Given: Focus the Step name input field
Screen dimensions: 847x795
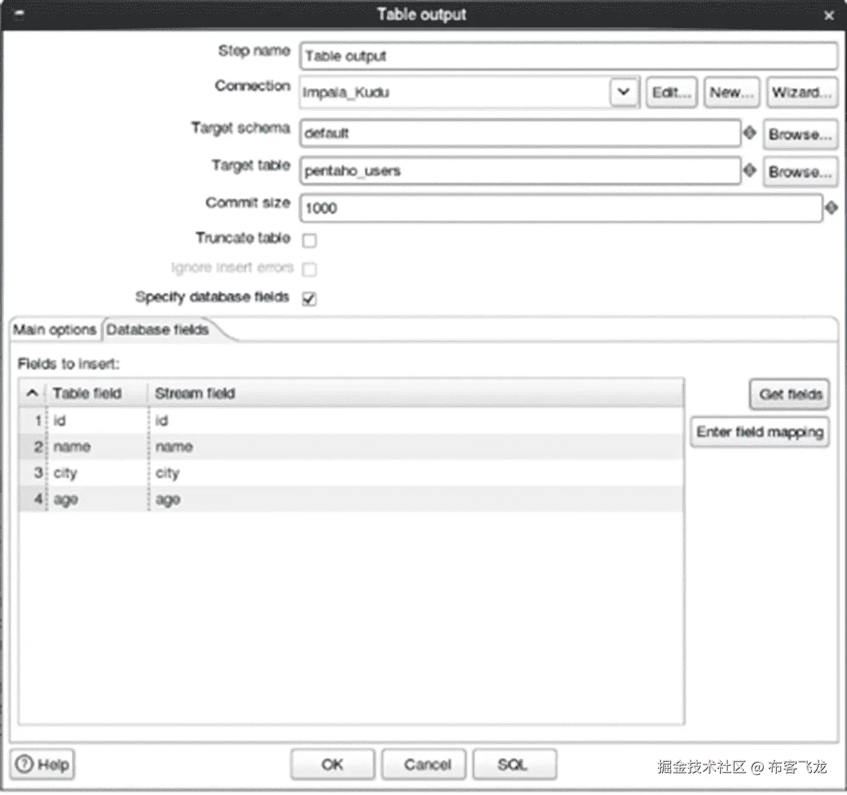Looking at the screenshot, I should pos(569,56).
